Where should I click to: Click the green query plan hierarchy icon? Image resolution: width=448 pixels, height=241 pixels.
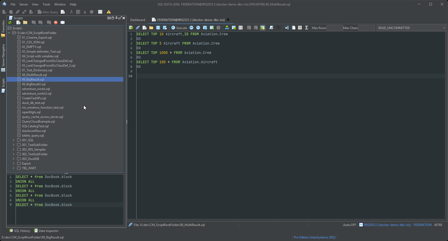(227, 28)
